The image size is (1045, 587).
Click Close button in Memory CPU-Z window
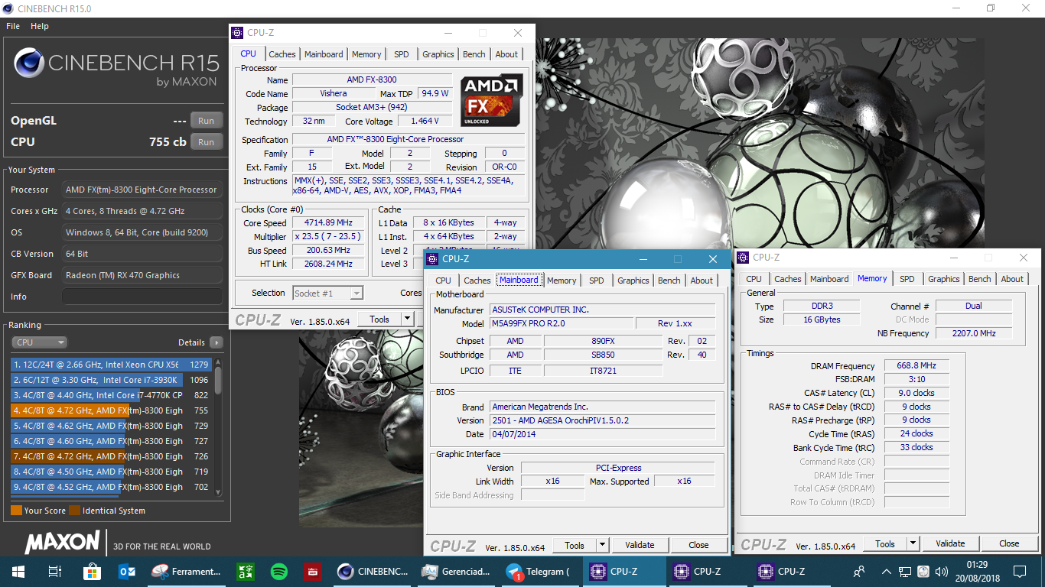1009,543
